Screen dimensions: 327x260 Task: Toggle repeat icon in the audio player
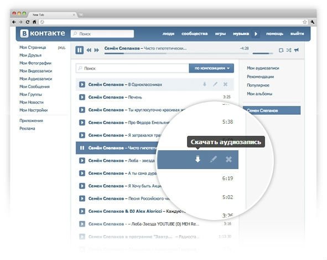[281, 50]
